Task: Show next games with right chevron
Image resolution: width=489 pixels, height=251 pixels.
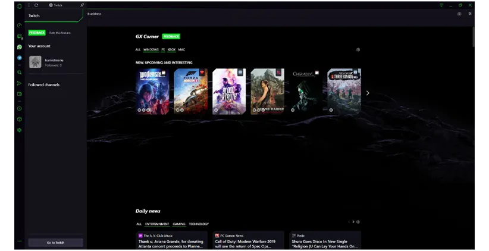Action: tap(368, 93)
